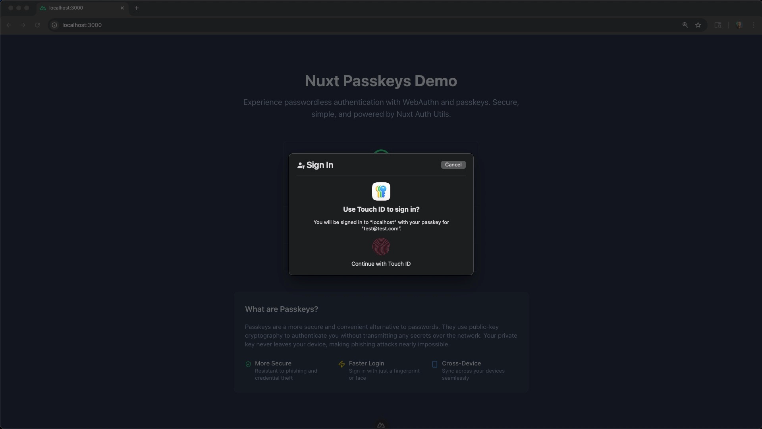Viewport: 762px width, 429px height.
Task: Go back to the previous page
Action: coord(9,25)
